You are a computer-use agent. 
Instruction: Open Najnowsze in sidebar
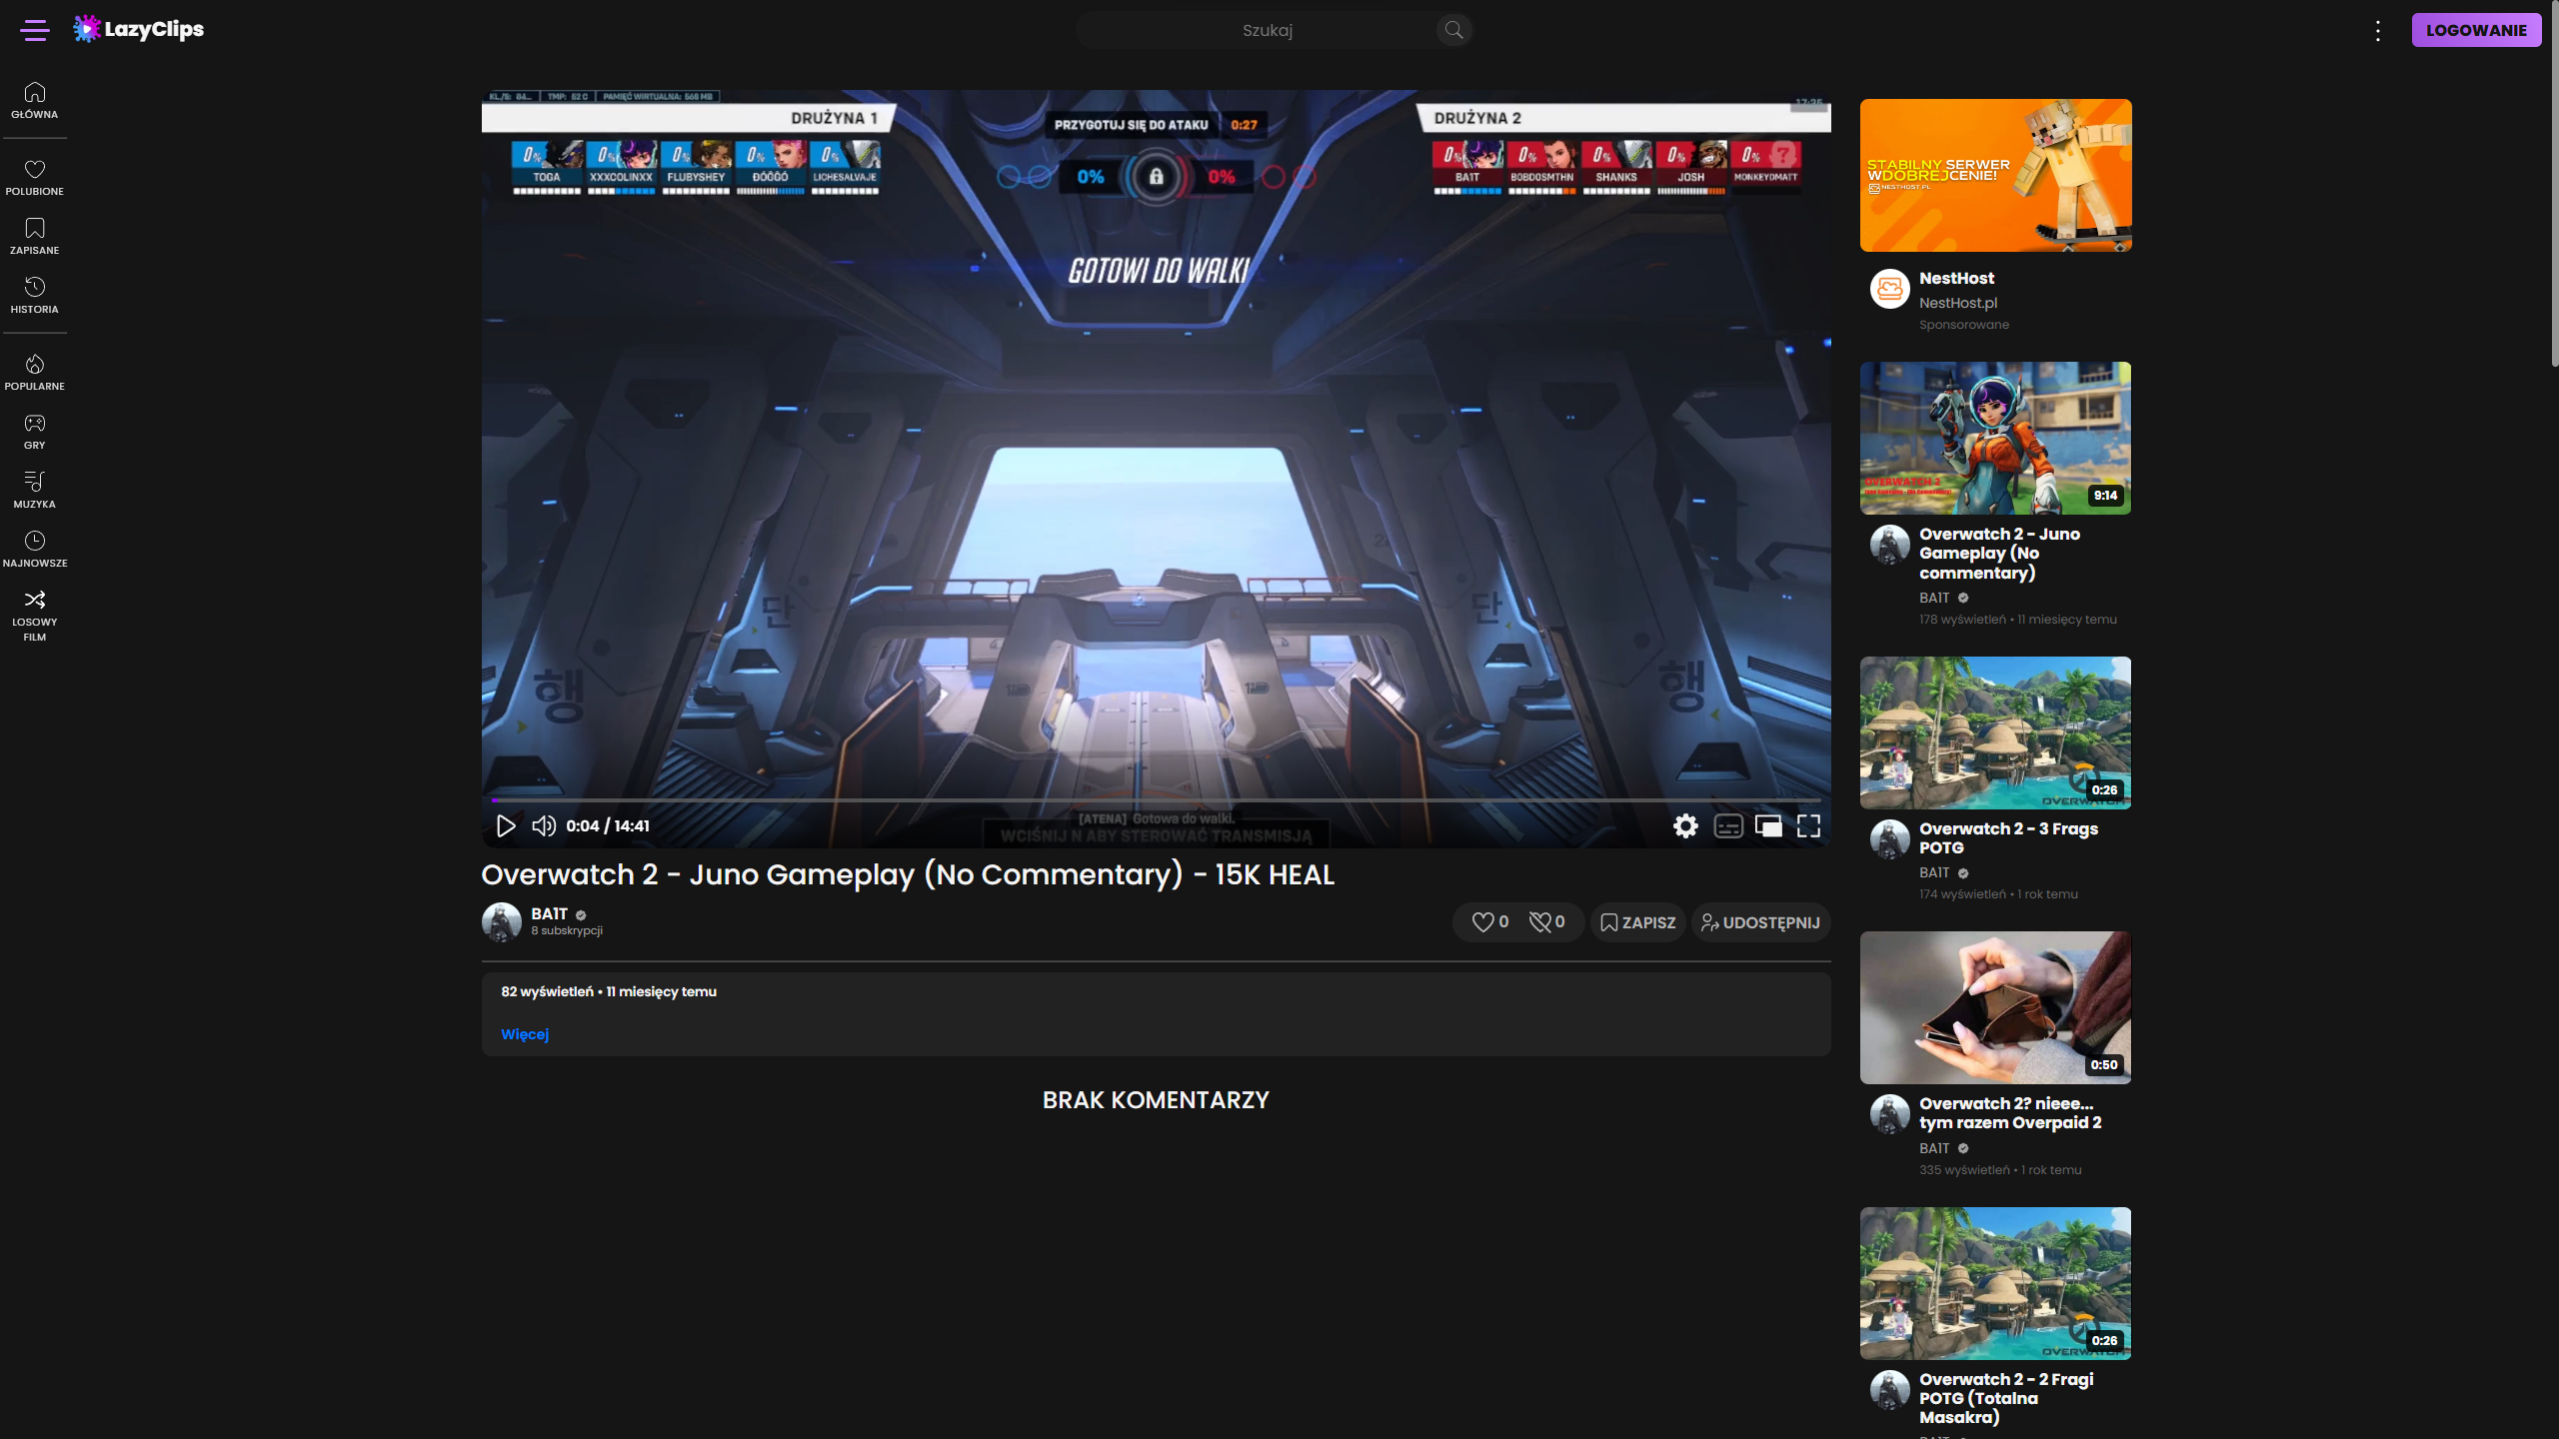(x=35, y=550)
